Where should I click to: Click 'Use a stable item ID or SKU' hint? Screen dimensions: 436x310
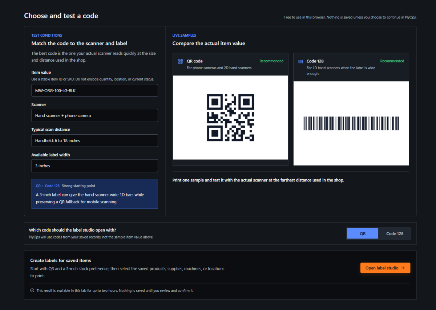[93, 79]
